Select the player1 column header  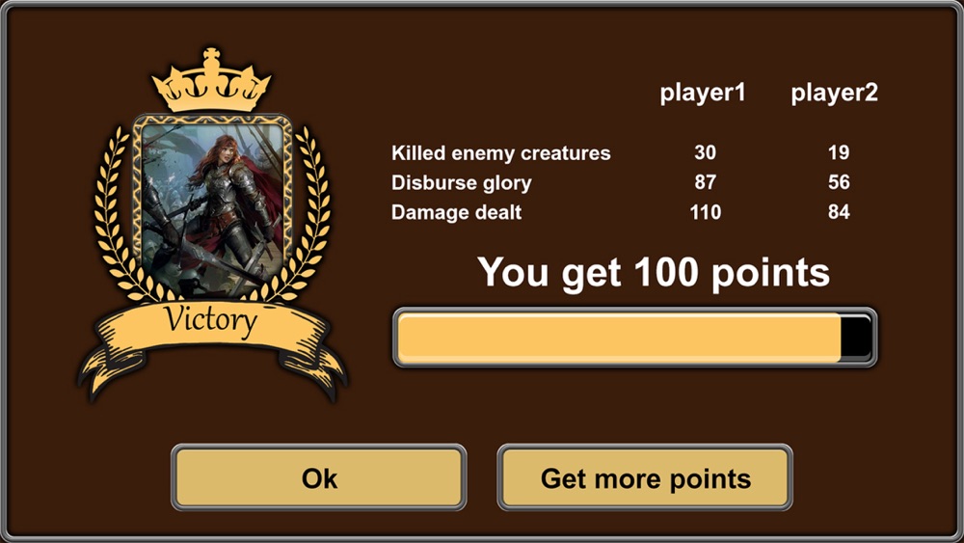703,94
